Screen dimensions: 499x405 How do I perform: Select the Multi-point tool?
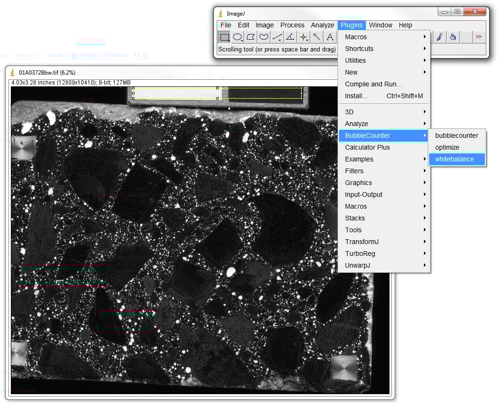[304, 37]
